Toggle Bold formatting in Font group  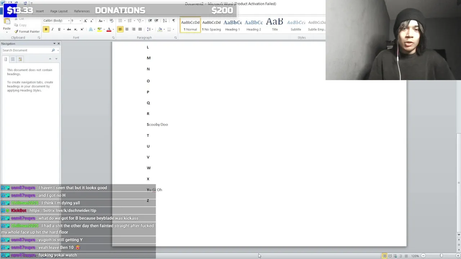(x=46, y=29)
